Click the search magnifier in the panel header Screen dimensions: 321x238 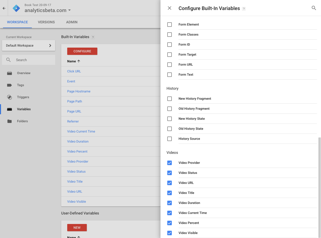[x=314, y=8]
